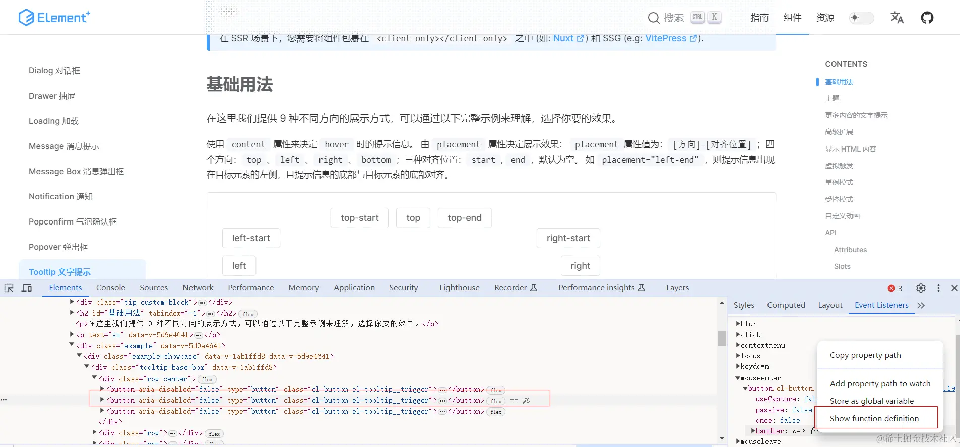The image size is (960, 447).
Task: Select the Ctrl K shortcut badge
Action: [x=706, y=17]
